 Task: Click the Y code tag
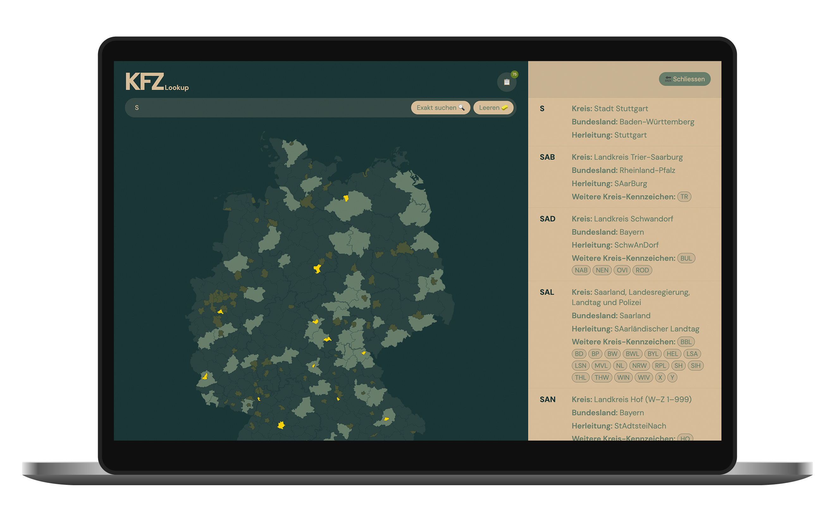(x=672, y=378)
